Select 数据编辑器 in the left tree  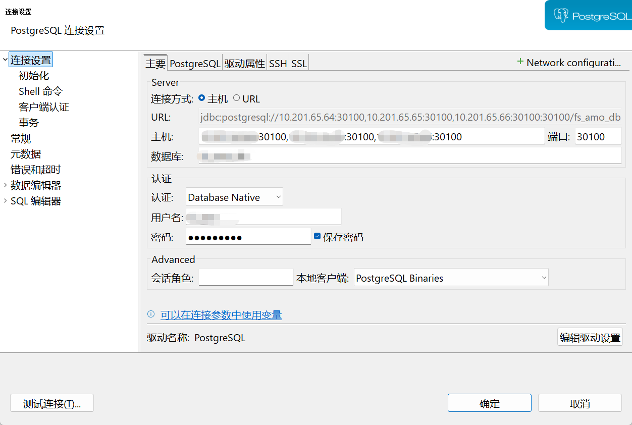click(36, 185)
